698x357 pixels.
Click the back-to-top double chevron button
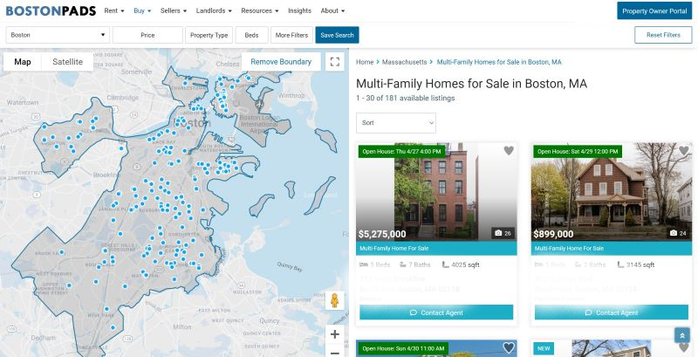point(682,336)
